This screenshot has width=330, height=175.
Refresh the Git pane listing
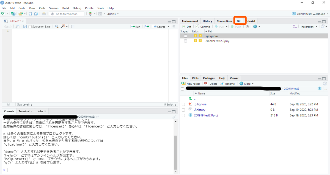[323, 27]
